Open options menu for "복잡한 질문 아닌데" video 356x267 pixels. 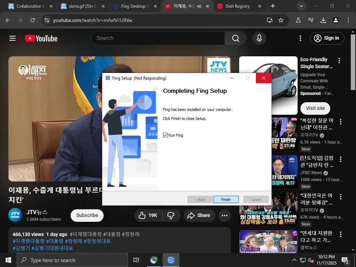pos(341,122)
